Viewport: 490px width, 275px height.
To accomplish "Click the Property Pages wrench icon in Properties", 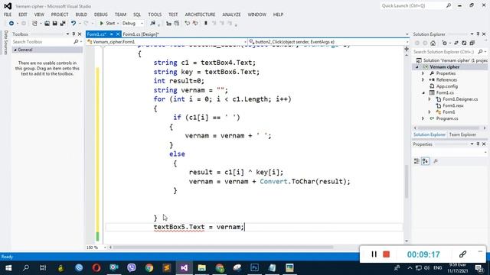I will point(436,161).
